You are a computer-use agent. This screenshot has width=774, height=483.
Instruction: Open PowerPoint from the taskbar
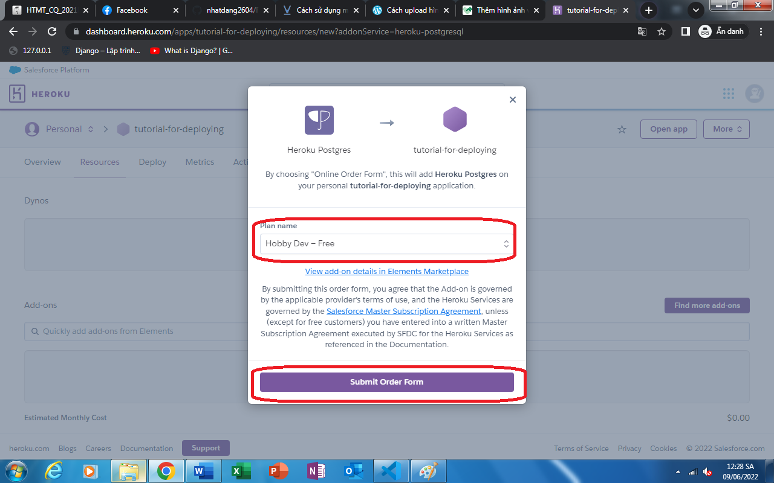[278, 471]
